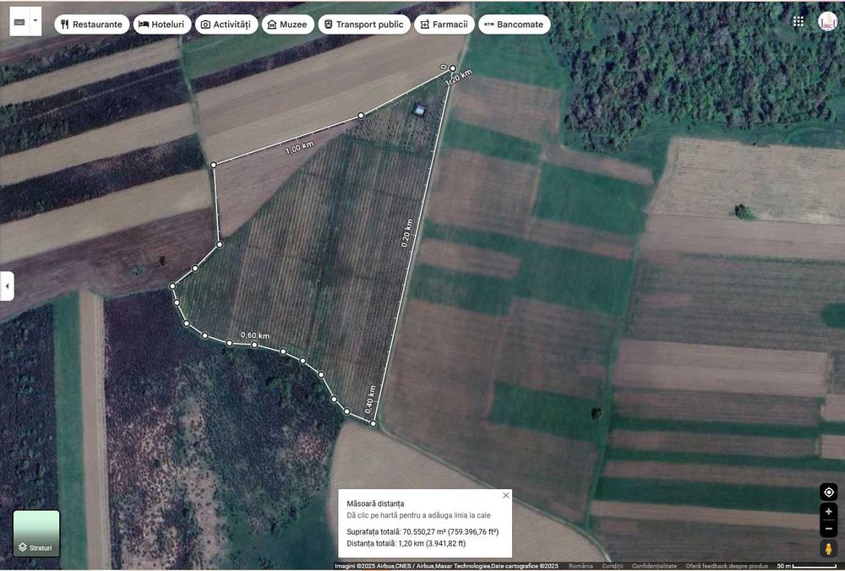
Task: Click the 0,40 km distance label
Action: pyautogui.click(x=370, y=400)
